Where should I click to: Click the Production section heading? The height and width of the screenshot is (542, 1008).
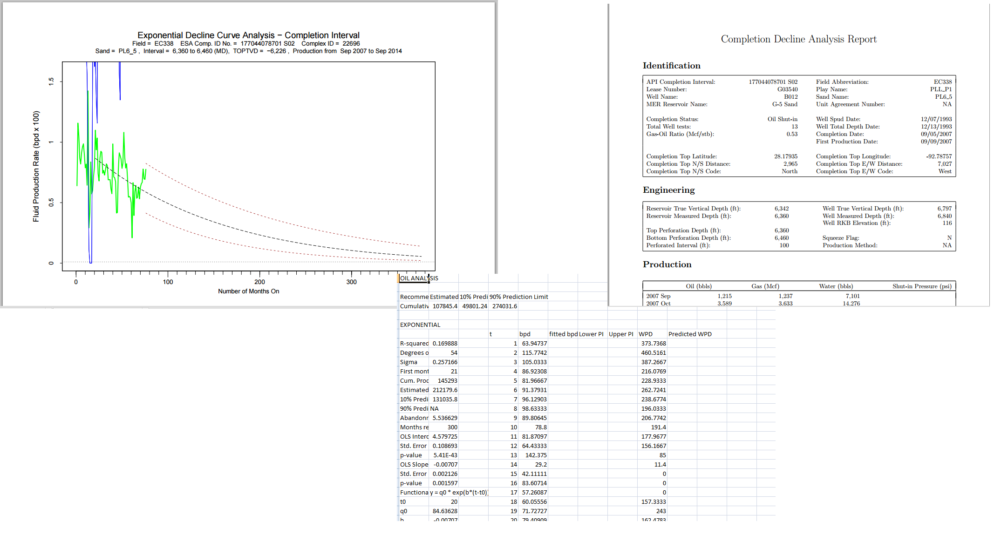pos(667,264)
